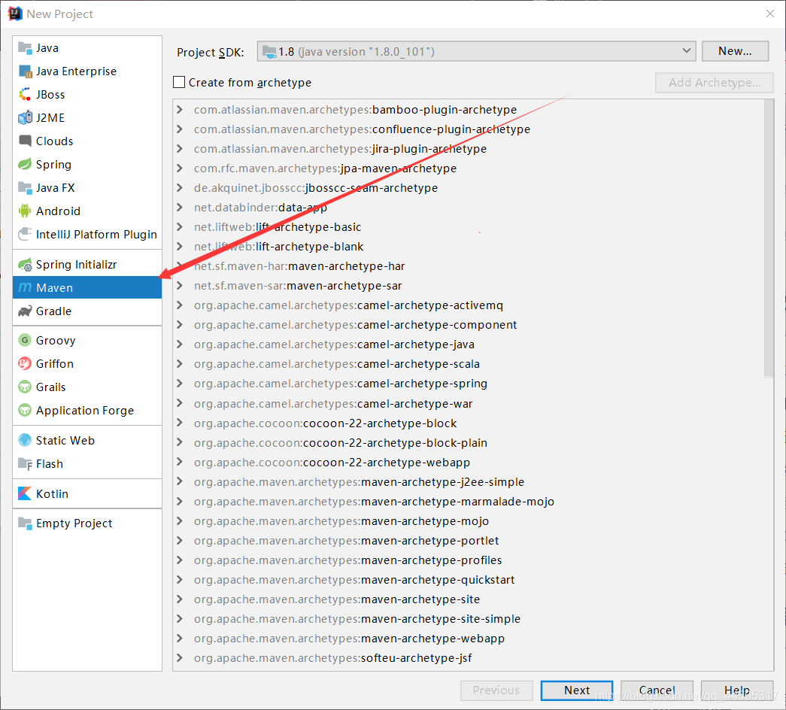786x710 pixels.
Task: Choose the Static Web project type label
Action: pyautogui.click(x=65, y=440)
